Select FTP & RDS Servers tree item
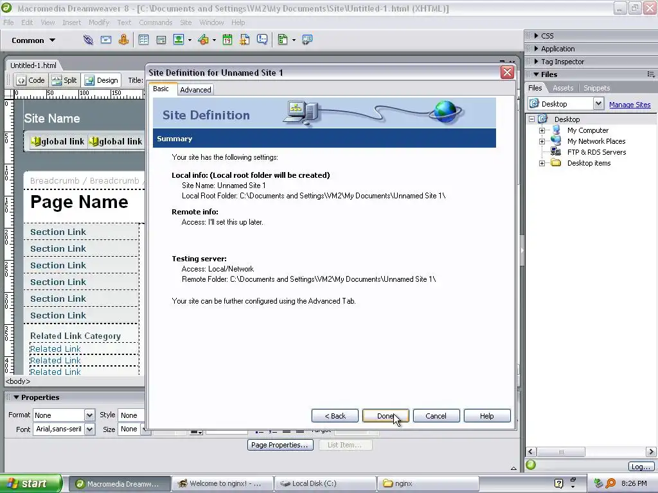The width and height of the screenshot is (658, 493). click(596, 152)
